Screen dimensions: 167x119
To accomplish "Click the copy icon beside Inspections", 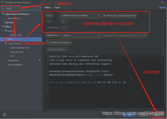I will point(39,61).
